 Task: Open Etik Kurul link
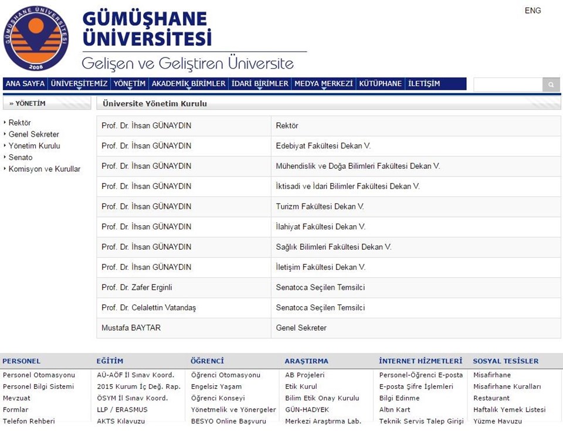tap(301, 386)
